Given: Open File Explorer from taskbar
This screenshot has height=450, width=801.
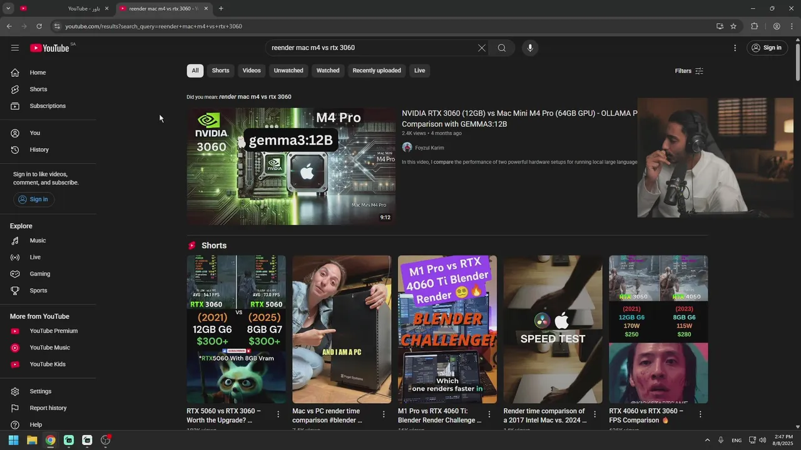Looking at the screenshot, I should coord(32,440).
